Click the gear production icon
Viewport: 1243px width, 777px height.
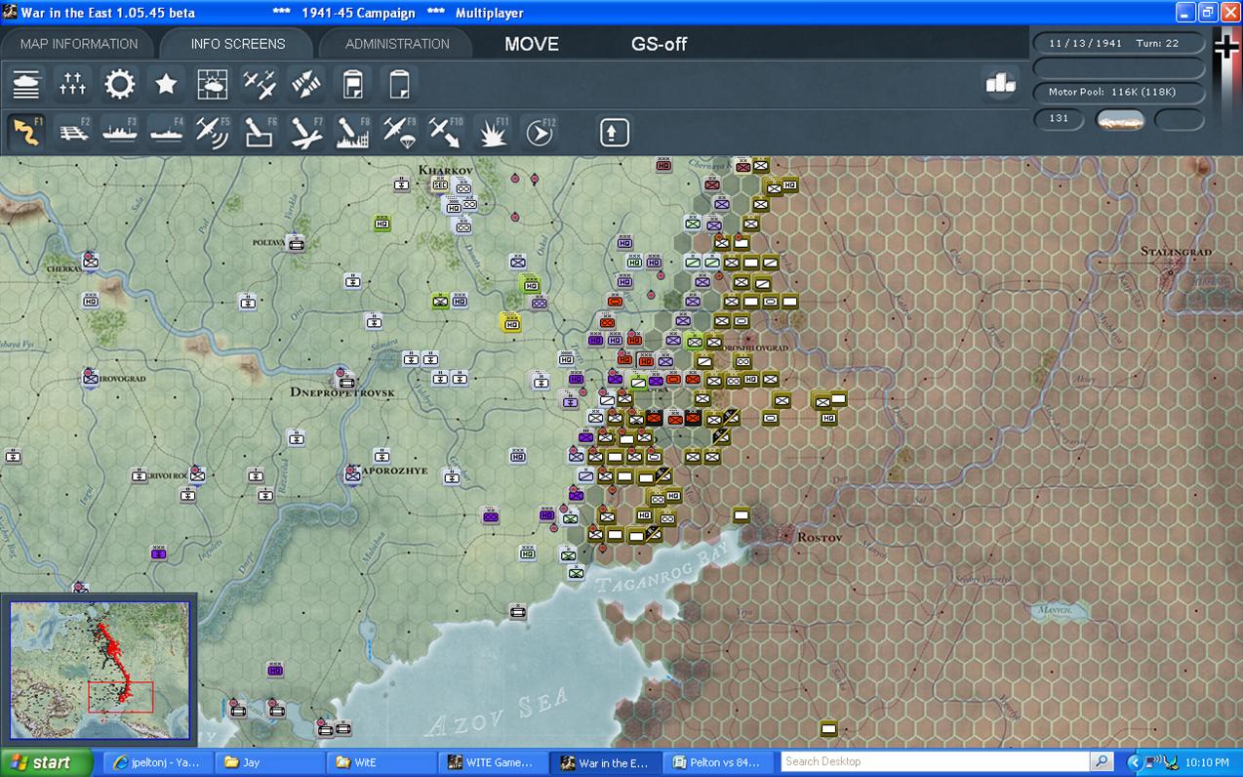click(120, 85)
